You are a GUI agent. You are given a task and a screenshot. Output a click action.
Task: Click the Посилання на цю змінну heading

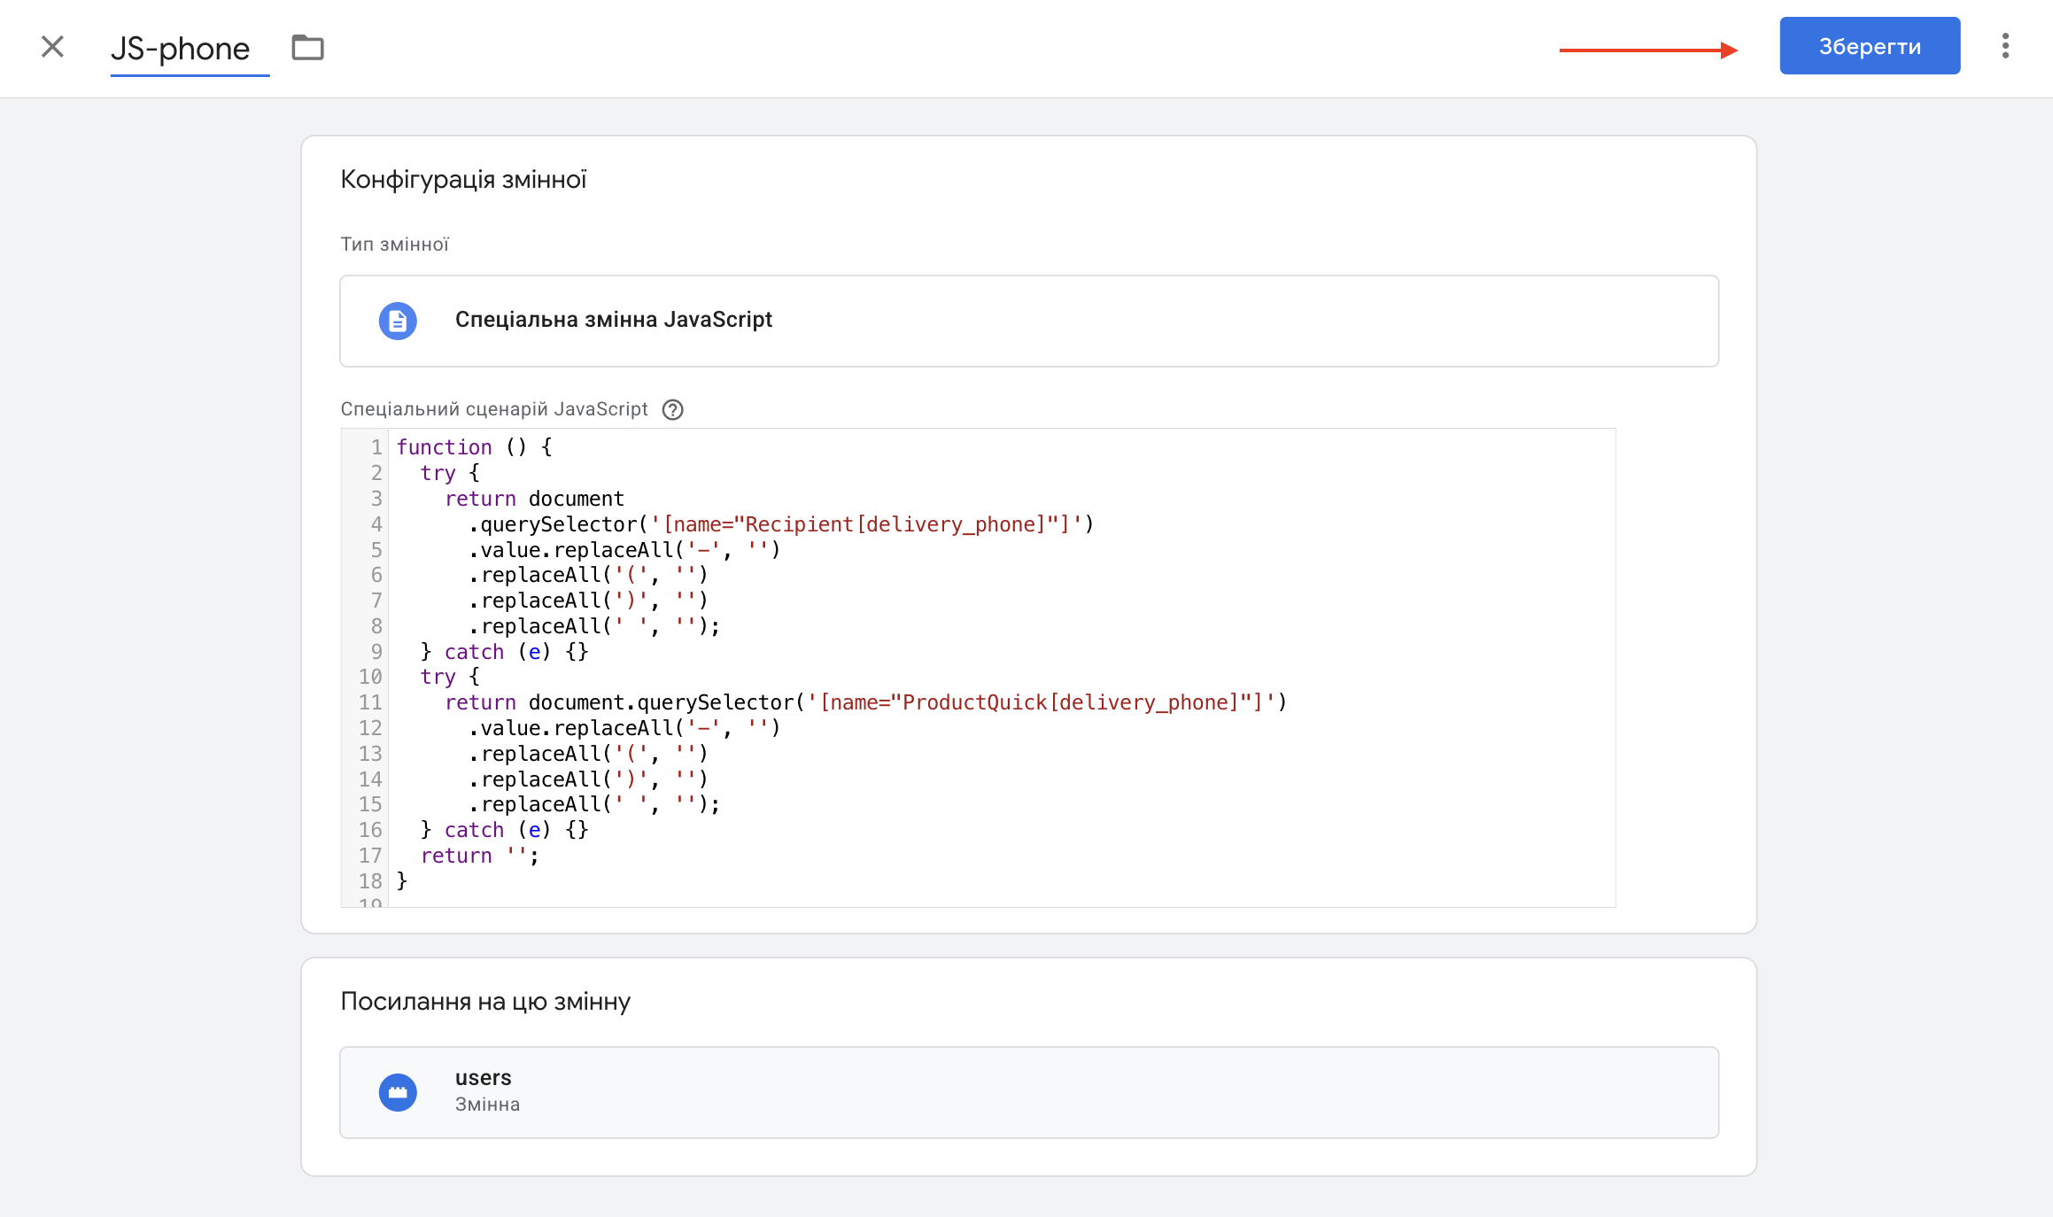point(485,1002)
